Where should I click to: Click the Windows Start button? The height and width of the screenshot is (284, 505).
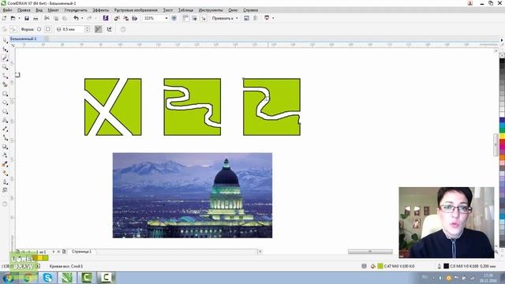click(x=8, y=278)
